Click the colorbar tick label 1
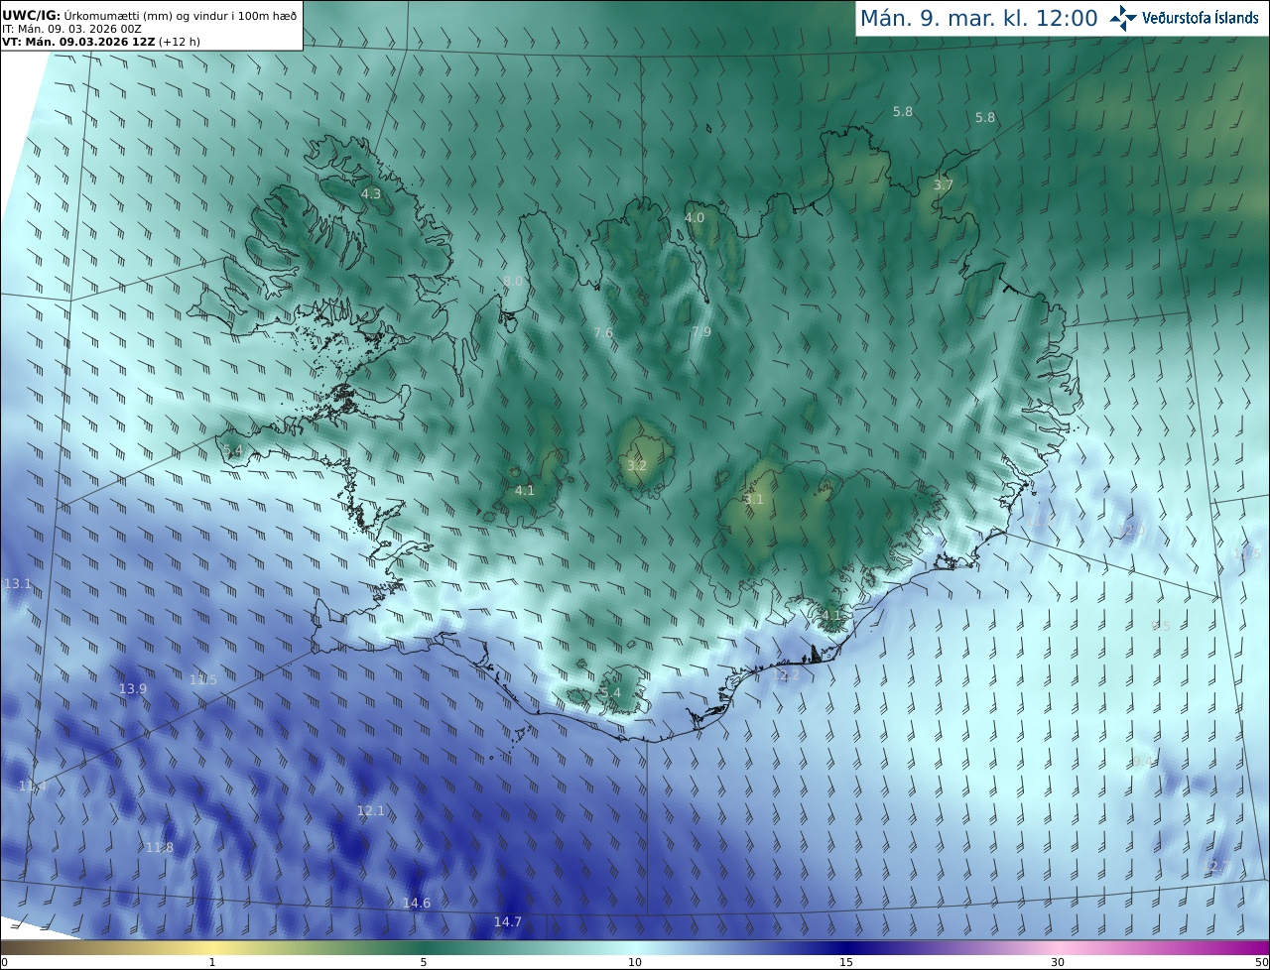1270x970 pixels. (x=212, y=962)
